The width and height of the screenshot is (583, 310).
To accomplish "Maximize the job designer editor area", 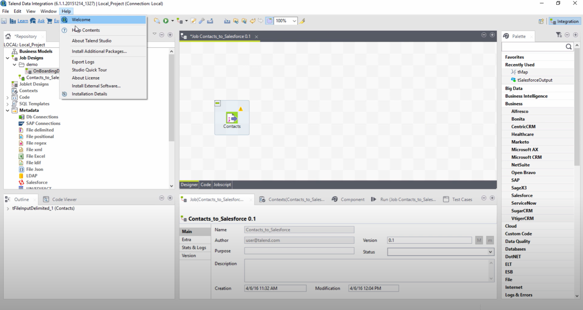I will 492,35.
